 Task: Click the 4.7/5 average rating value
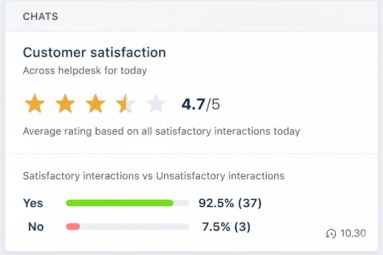pyautogui.click(x=200, y=104)
